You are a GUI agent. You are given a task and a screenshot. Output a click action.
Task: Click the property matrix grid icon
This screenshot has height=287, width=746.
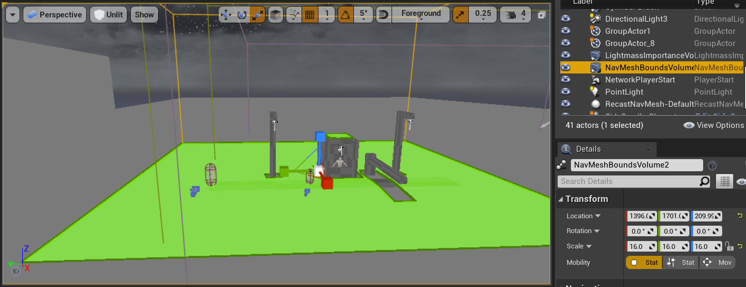724,181
